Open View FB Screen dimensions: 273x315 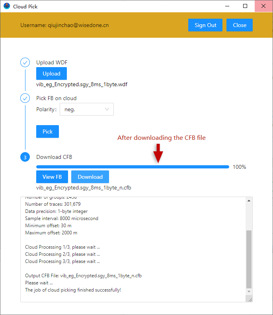point(52,177)
